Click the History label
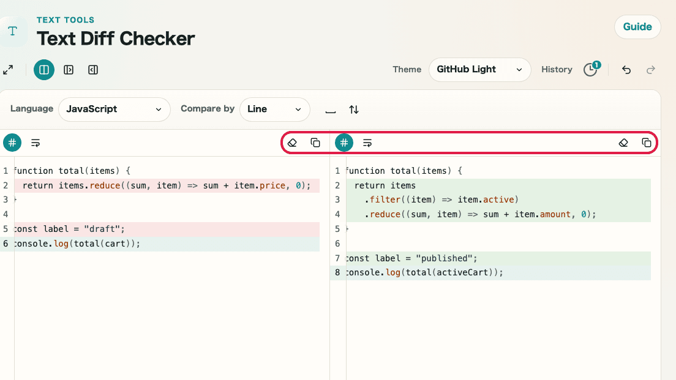The image size is (676, 380). 557,69
